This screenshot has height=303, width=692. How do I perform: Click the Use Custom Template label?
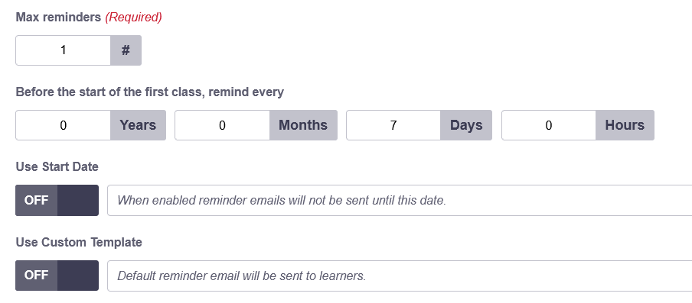pos(79,242)
